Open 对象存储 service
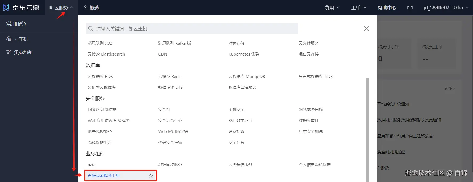The height and width of the screenshot is (182, 473). tap(236, 43)
